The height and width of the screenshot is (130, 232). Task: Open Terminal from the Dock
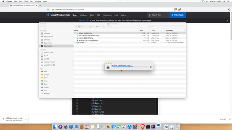click(x=148, y=126)
